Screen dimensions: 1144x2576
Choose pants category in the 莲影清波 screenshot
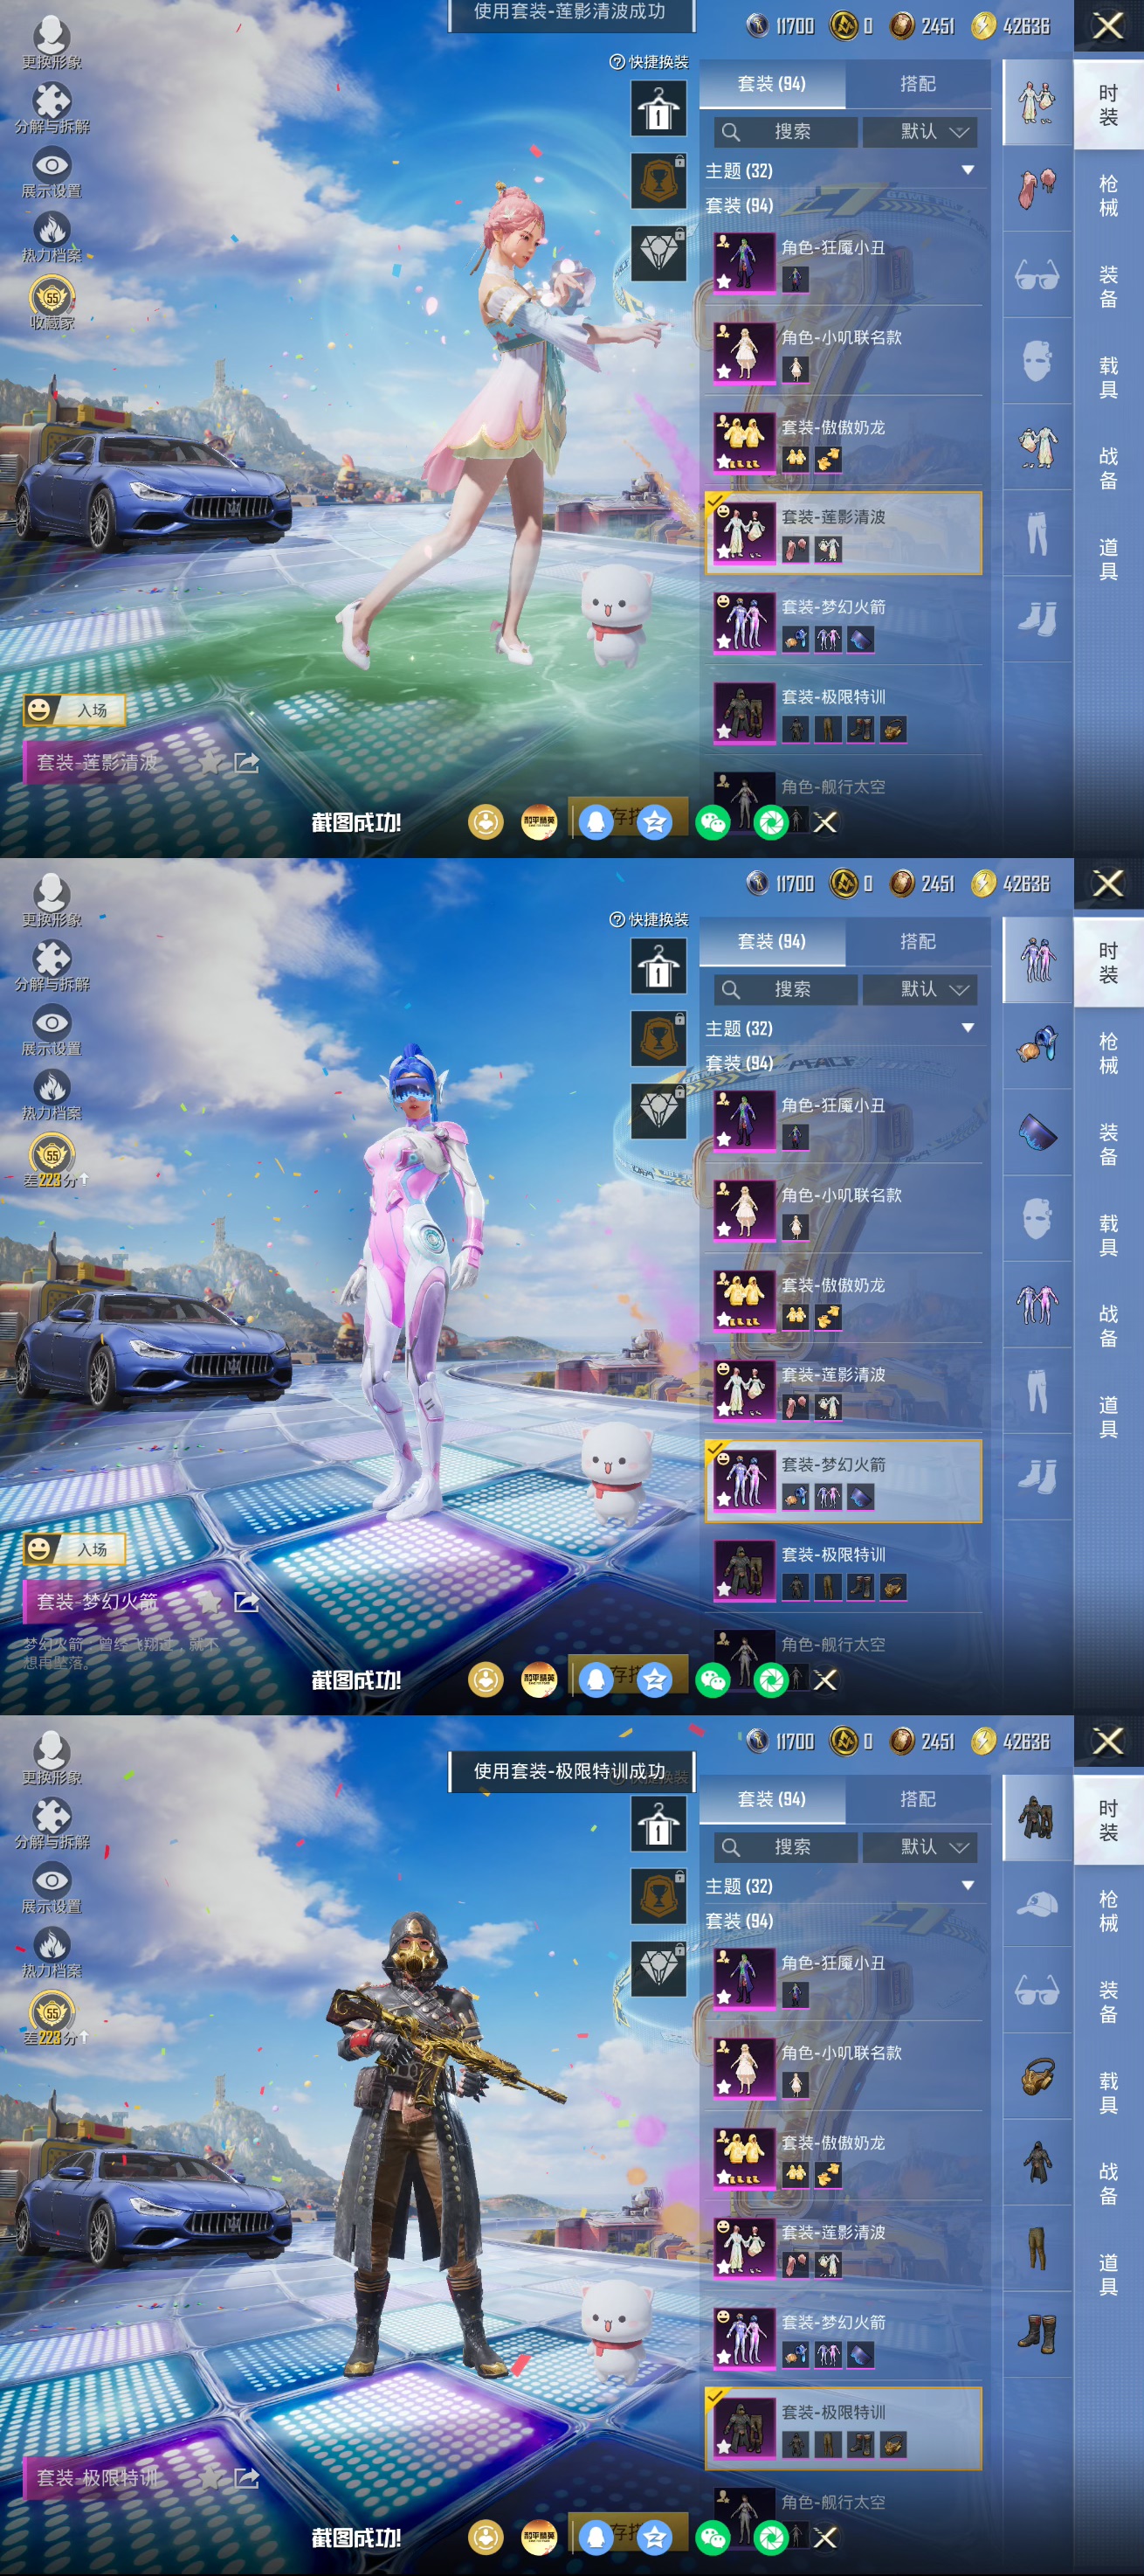[1037, 532]
